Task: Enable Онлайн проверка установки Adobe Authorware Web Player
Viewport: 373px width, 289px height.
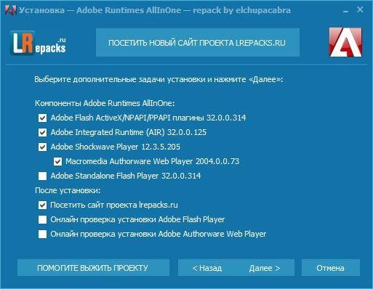Action: (42, 234)
